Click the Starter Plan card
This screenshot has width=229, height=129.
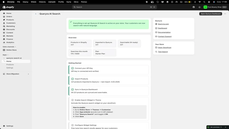(105, 52)
